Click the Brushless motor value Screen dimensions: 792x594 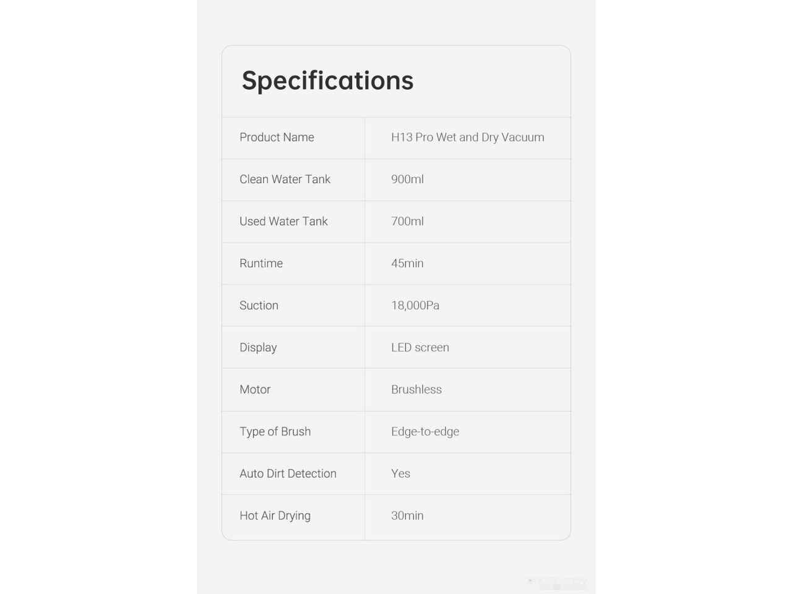click(416, 390)
